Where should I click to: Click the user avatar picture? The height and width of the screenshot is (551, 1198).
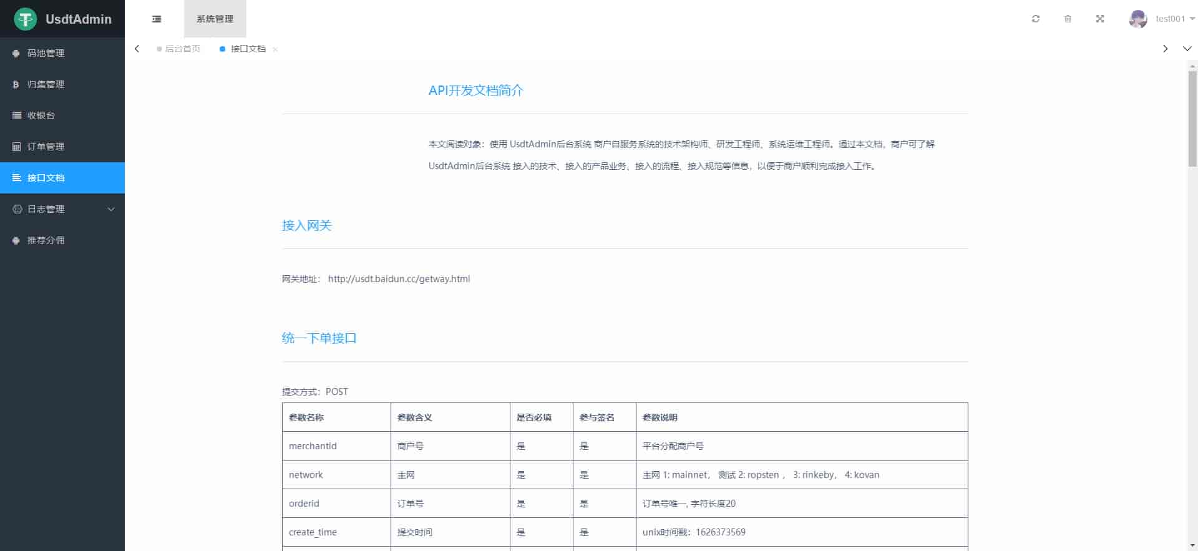point(1137,19)
